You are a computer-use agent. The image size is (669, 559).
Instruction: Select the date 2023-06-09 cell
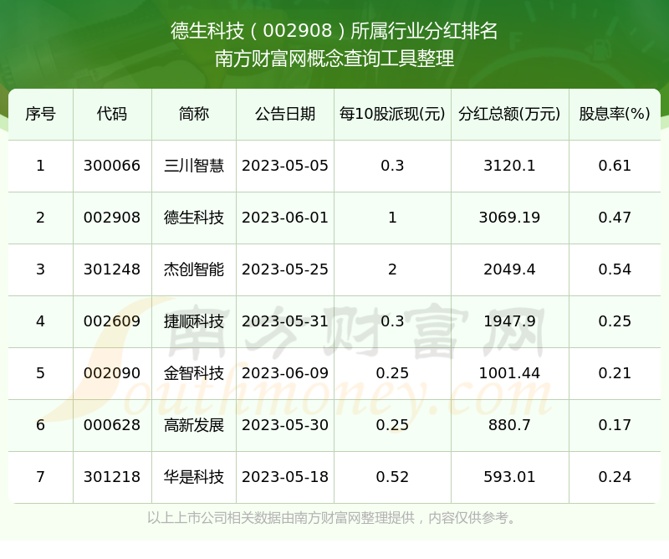(285, 373)
